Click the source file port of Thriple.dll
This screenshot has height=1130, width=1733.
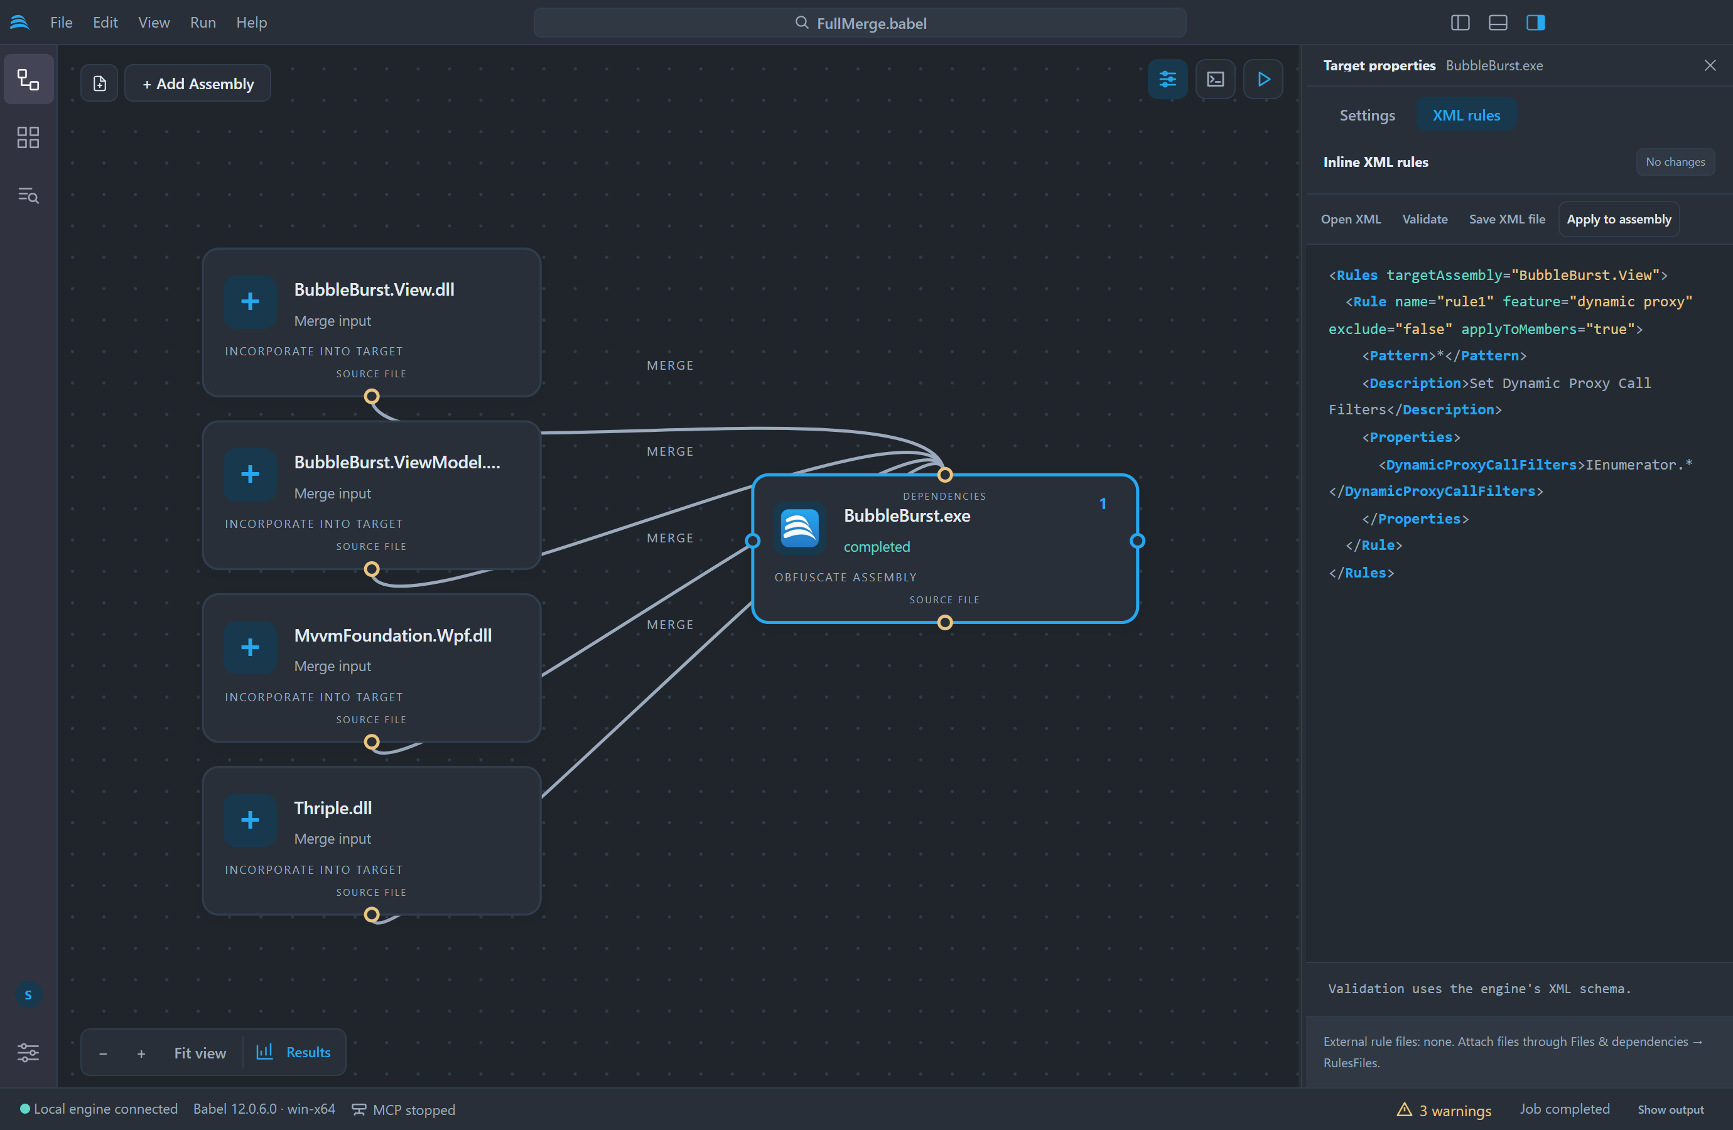point(371,915)
